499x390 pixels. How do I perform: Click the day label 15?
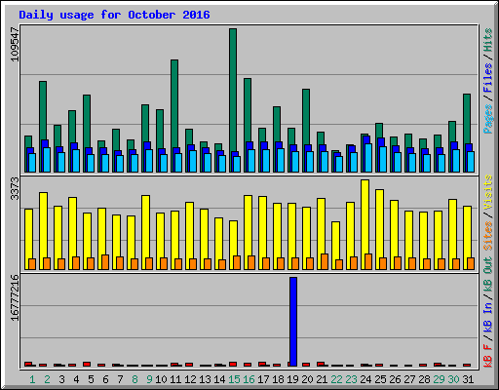[x=234, y=379]
